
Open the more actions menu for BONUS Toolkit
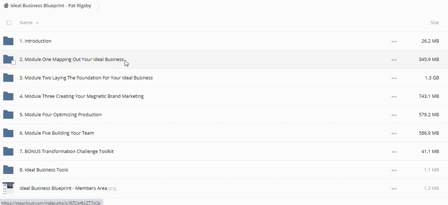[x=394, y=152]
